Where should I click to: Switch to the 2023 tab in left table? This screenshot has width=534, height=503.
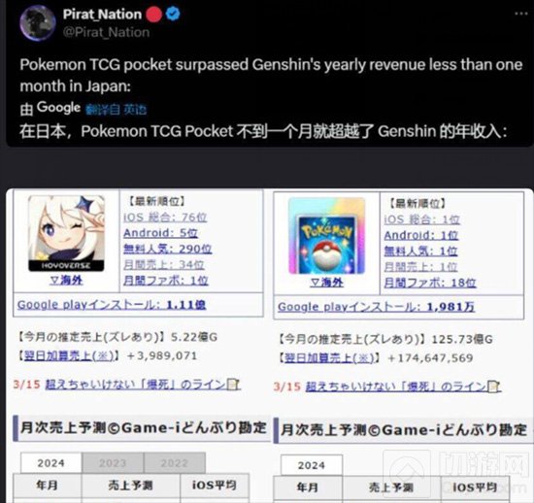pos(113,463)
